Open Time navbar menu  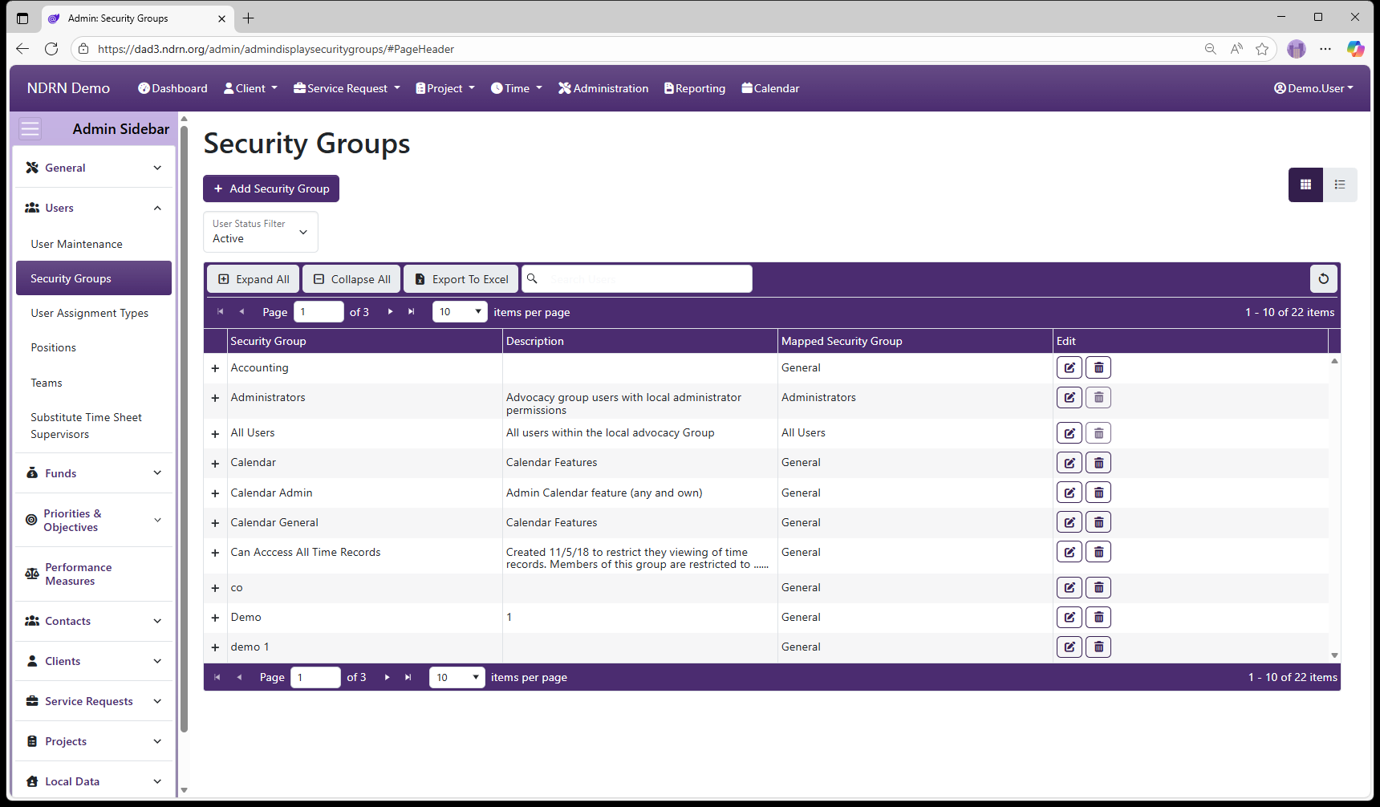pyautogui.click(x=517, y=88)
